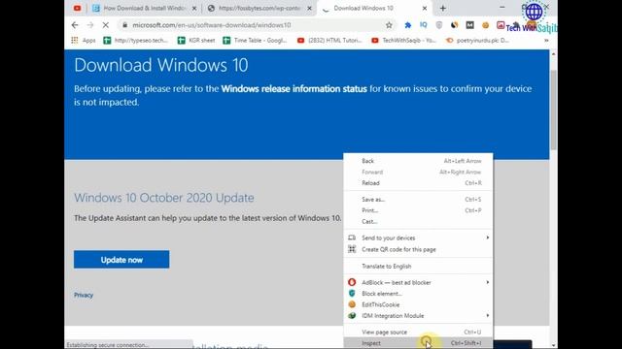Switch to the pinned YouTube tab

coord(77,8)
